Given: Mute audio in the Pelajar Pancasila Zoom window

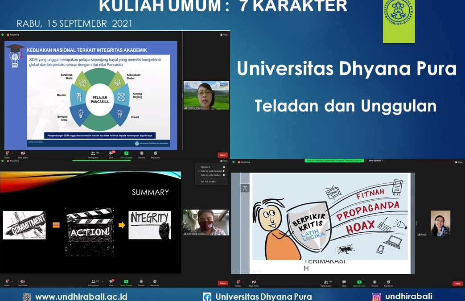Looking at the screenshot, I should pos(7,154).
